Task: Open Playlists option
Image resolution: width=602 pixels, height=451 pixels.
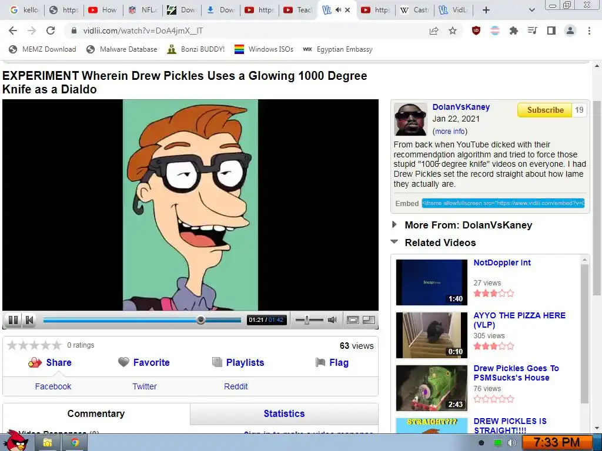Action: pyautogui.click(x=245, y=362)
